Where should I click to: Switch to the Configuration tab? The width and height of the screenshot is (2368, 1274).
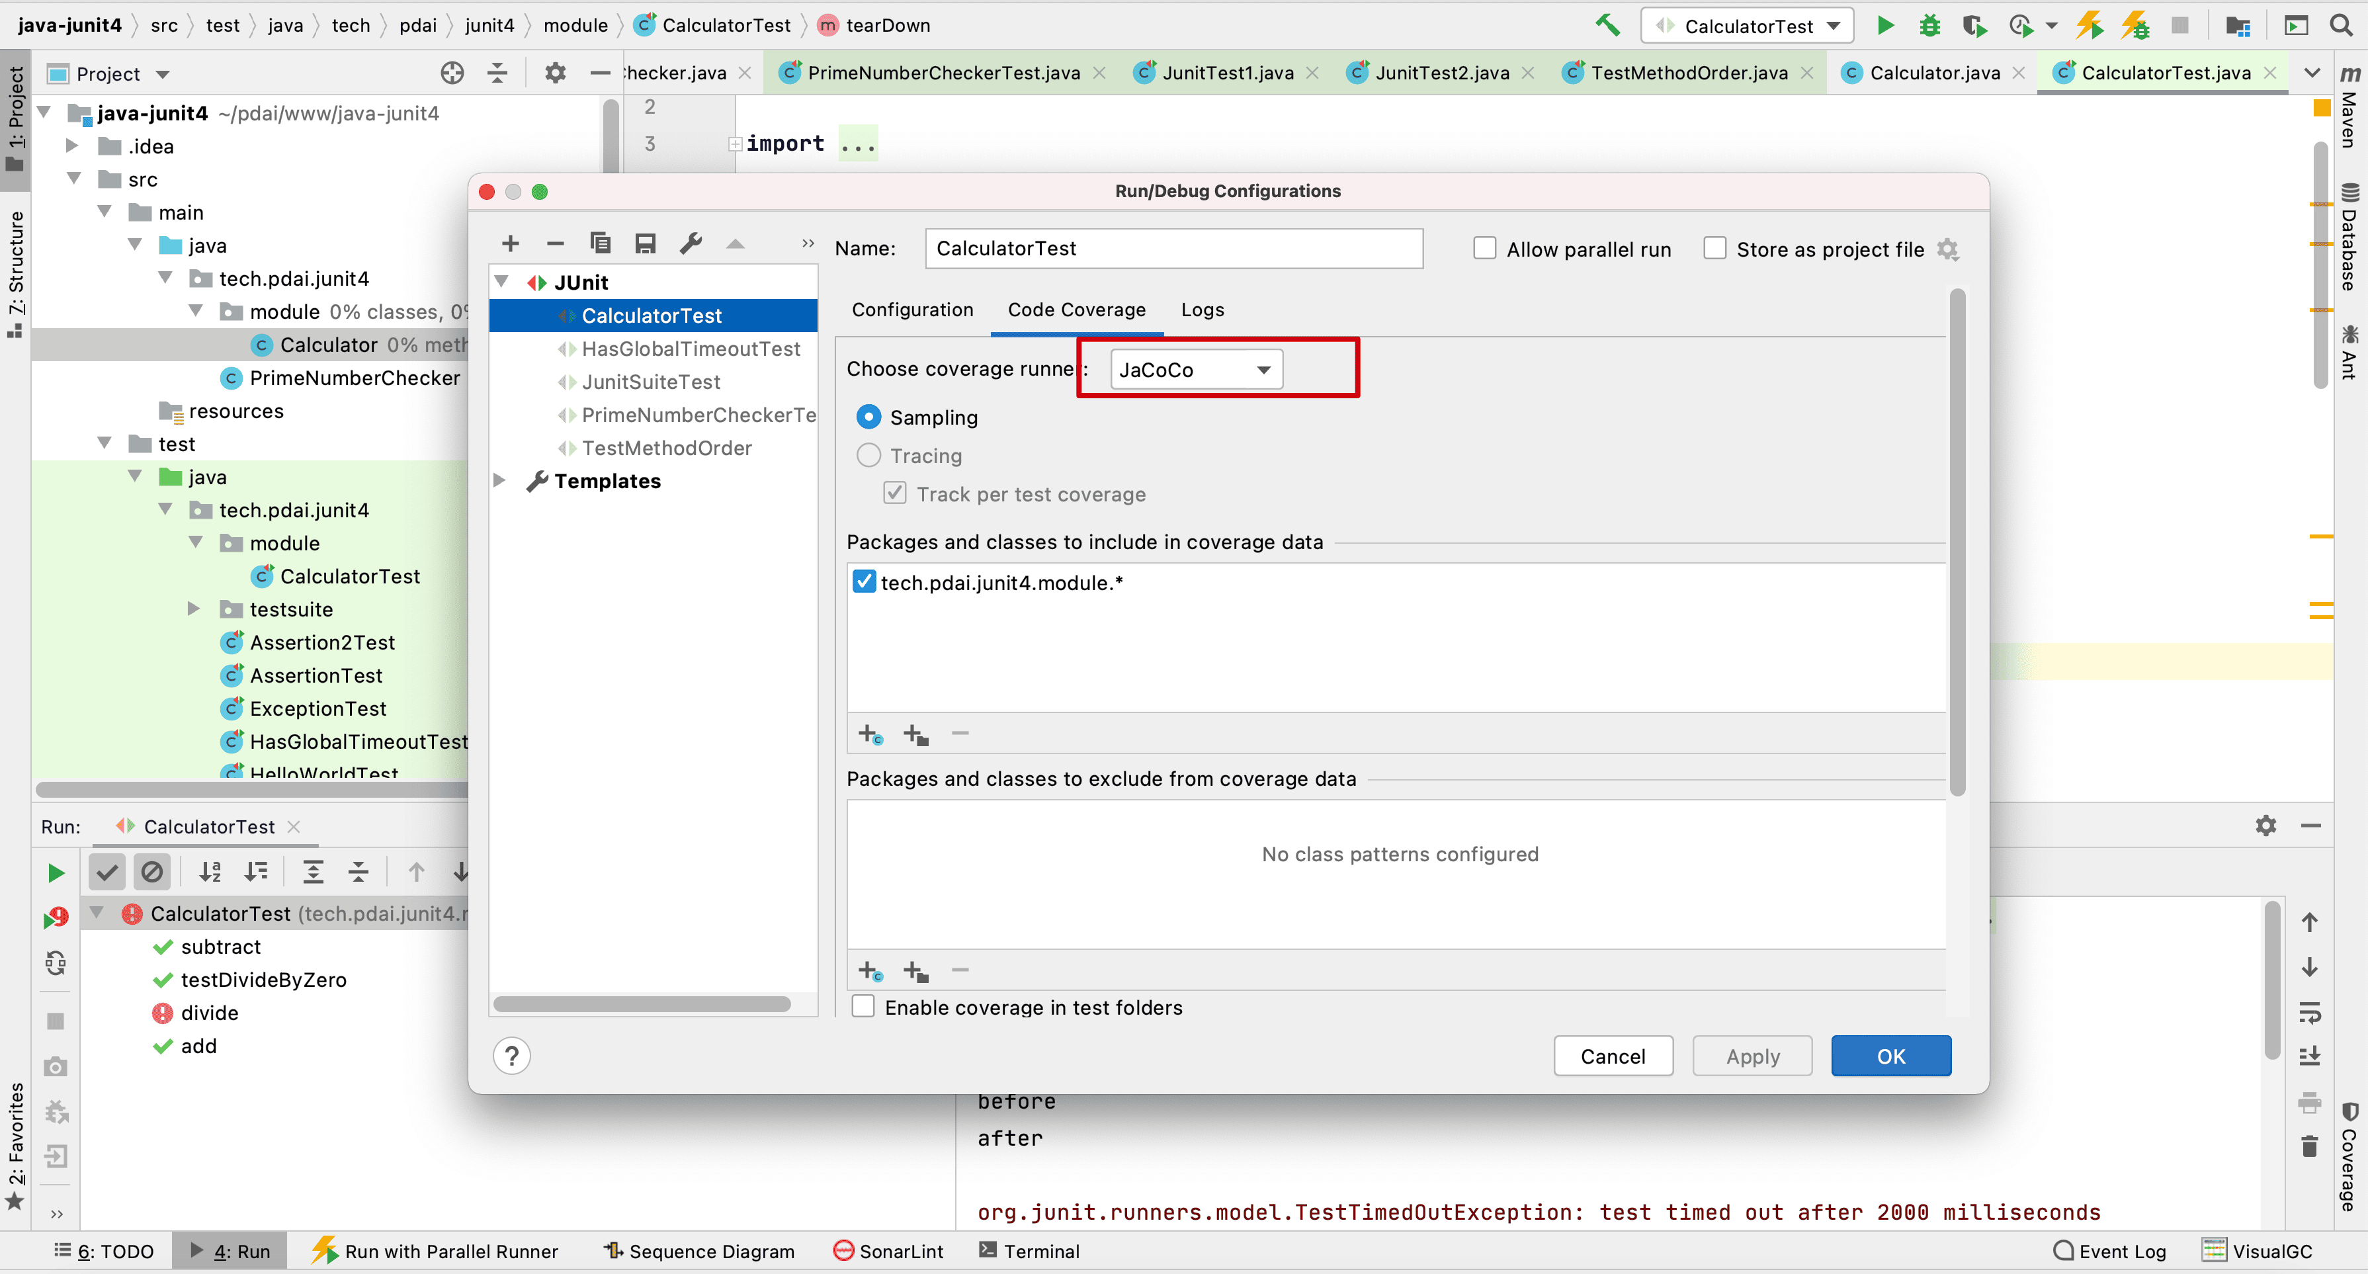(912, 310)
